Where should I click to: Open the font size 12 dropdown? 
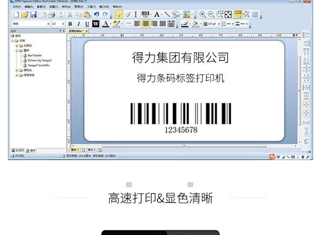click(x=63, y=24)
